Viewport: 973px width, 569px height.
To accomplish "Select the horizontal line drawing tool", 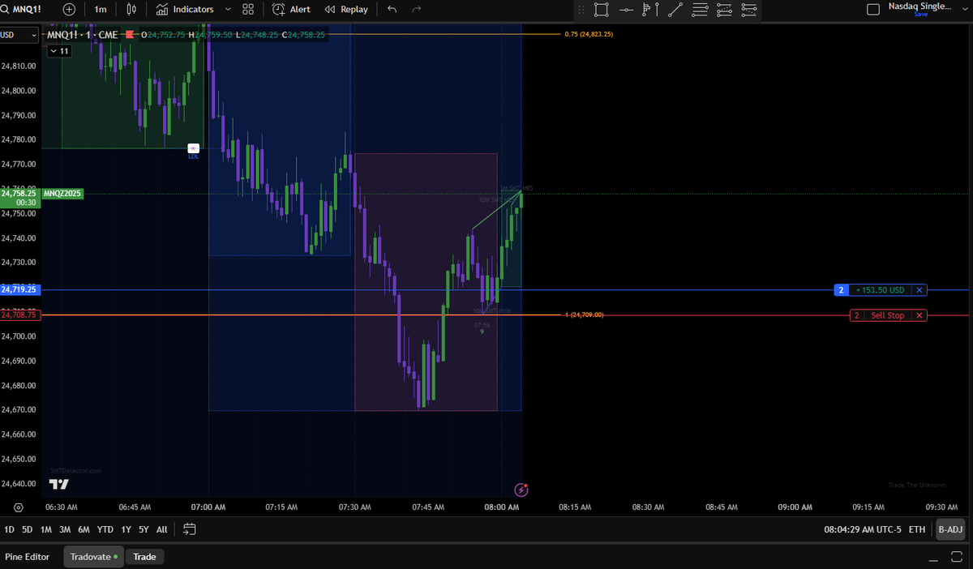I will coord(626,10).
